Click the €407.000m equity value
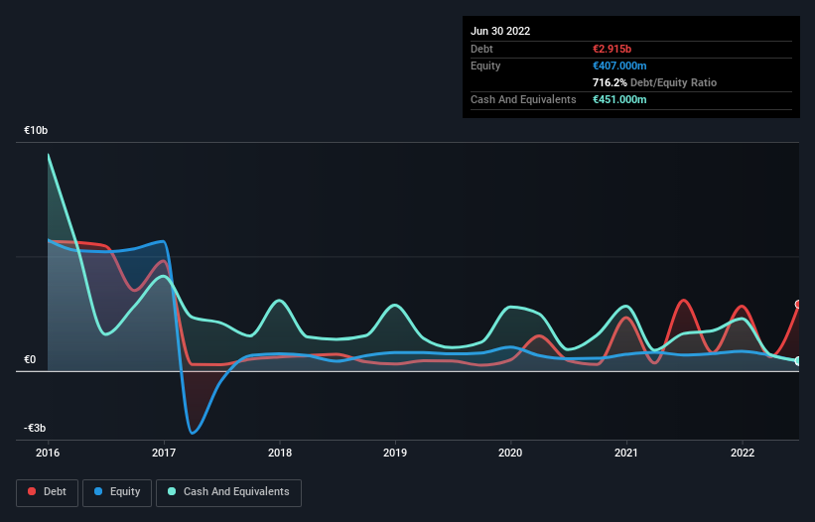This screenshot has width=815, height=522. point(619,65)
